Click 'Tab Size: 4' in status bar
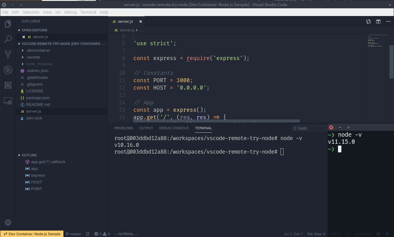 pos(316,234)
